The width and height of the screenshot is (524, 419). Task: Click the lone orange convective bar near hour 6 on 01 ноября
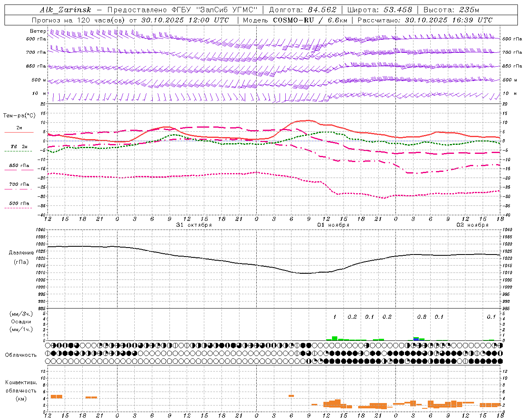[x=291, y=396]
